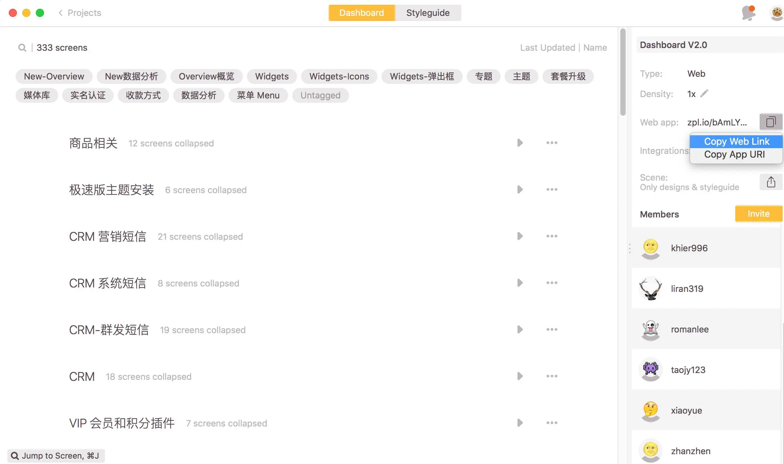784x464 pixels.
Task: Click the copy web app link icon
Action: tap(771, 122)
